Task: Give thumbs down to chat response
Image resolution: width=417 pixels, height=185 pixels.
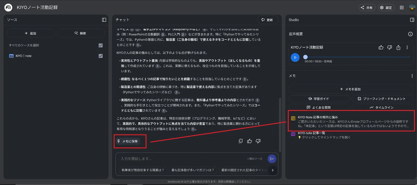Action: [x=258, y=141]
